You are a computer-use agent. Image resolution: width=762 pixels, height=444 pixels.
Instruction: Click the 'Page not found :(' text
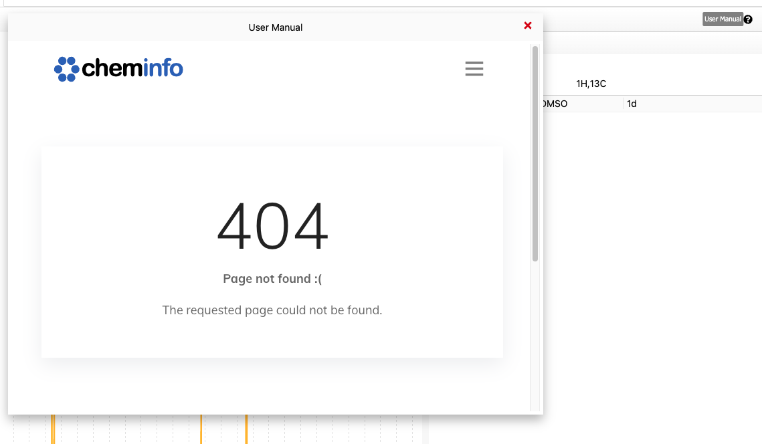pos(272,278)
